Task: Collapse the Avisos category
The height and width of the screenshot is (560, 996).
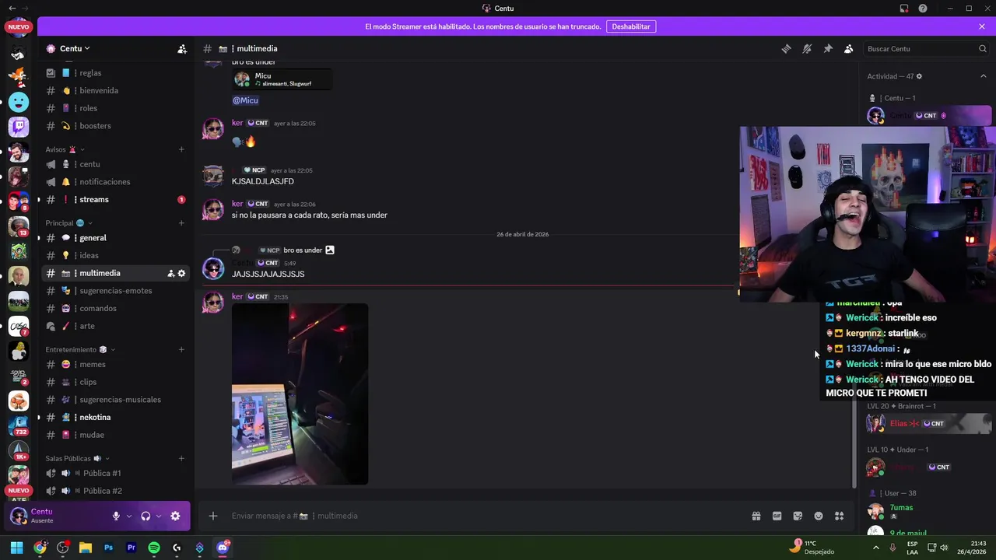Action: (65, 149)
